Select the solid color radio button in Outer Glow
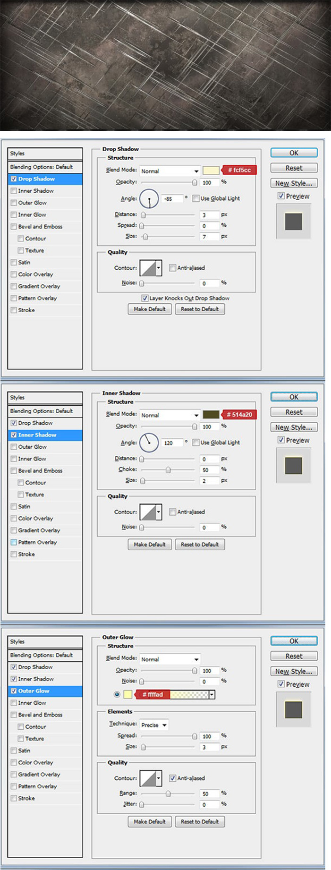 (x=117, y=694)
